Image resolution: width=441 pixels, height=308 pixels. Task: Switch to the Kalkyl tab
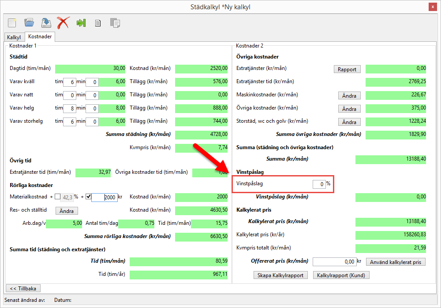click(x=14, y=37)
